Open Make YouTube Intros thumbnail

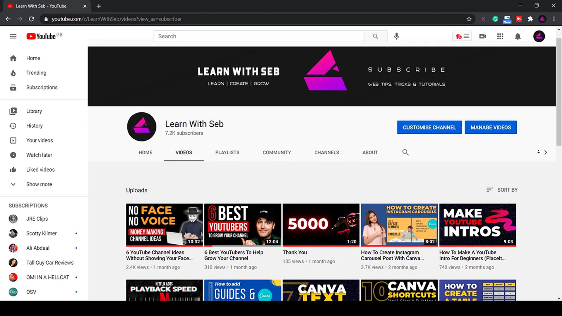[x=478, y=225]
